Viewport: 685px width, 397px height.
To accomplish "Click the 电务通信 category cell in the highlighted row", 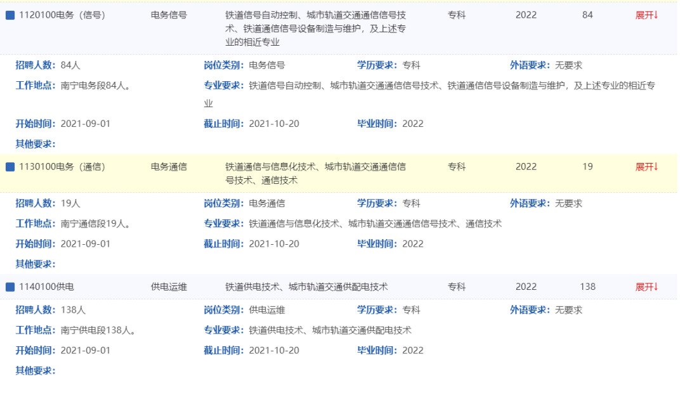I will pyautogui.click(x=169, y=167).
